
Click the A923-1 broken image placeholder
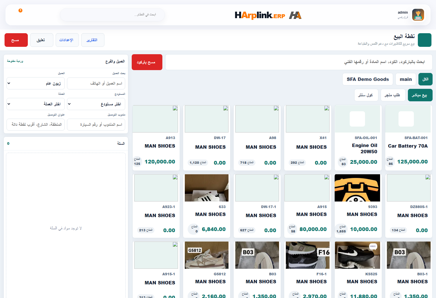coord(156,188)
